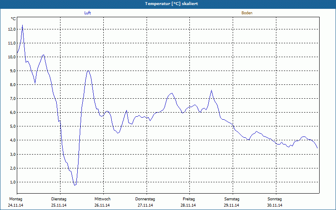336x210 pixels.
Task: Select the 'Mittwoch' day label
Action: [102, 199]
